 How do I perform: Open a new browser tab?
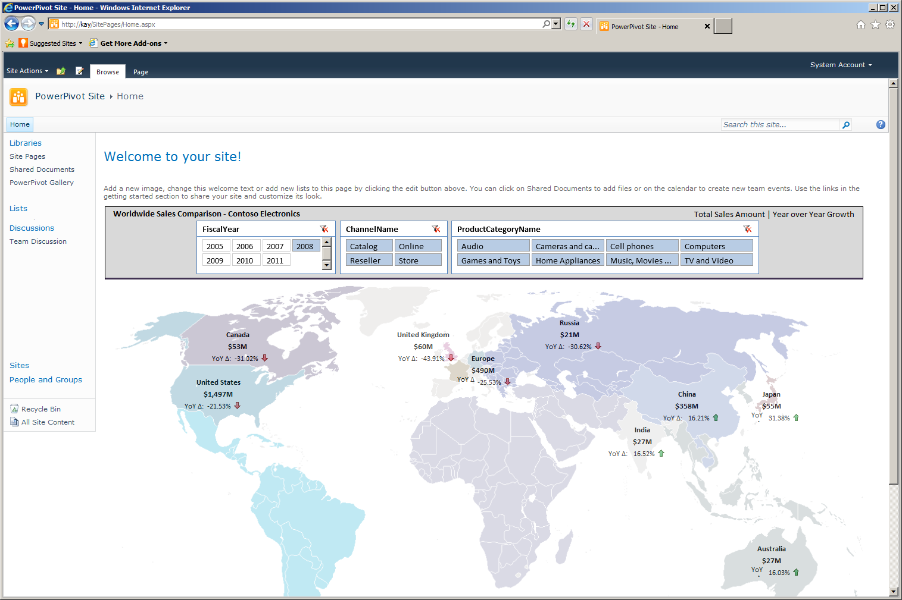pyautogui.click(x=723, y=26)
